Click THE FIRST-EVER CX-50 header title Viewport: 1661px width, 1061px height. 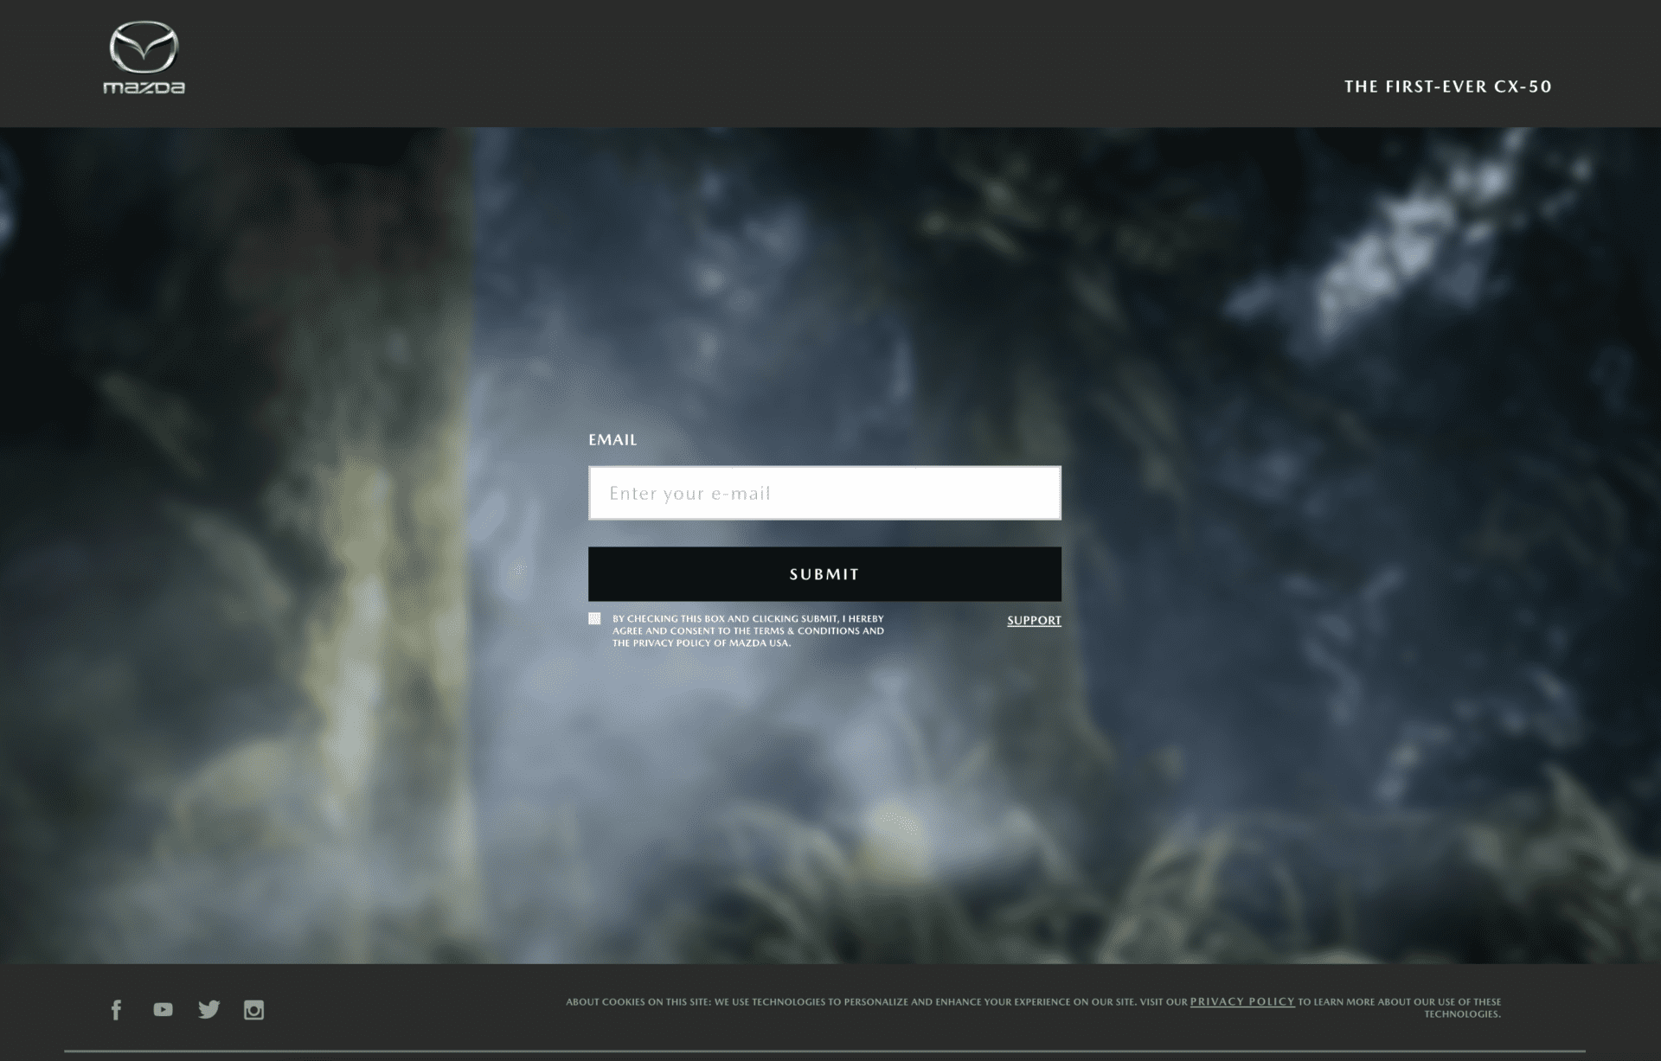(1447, 86)
